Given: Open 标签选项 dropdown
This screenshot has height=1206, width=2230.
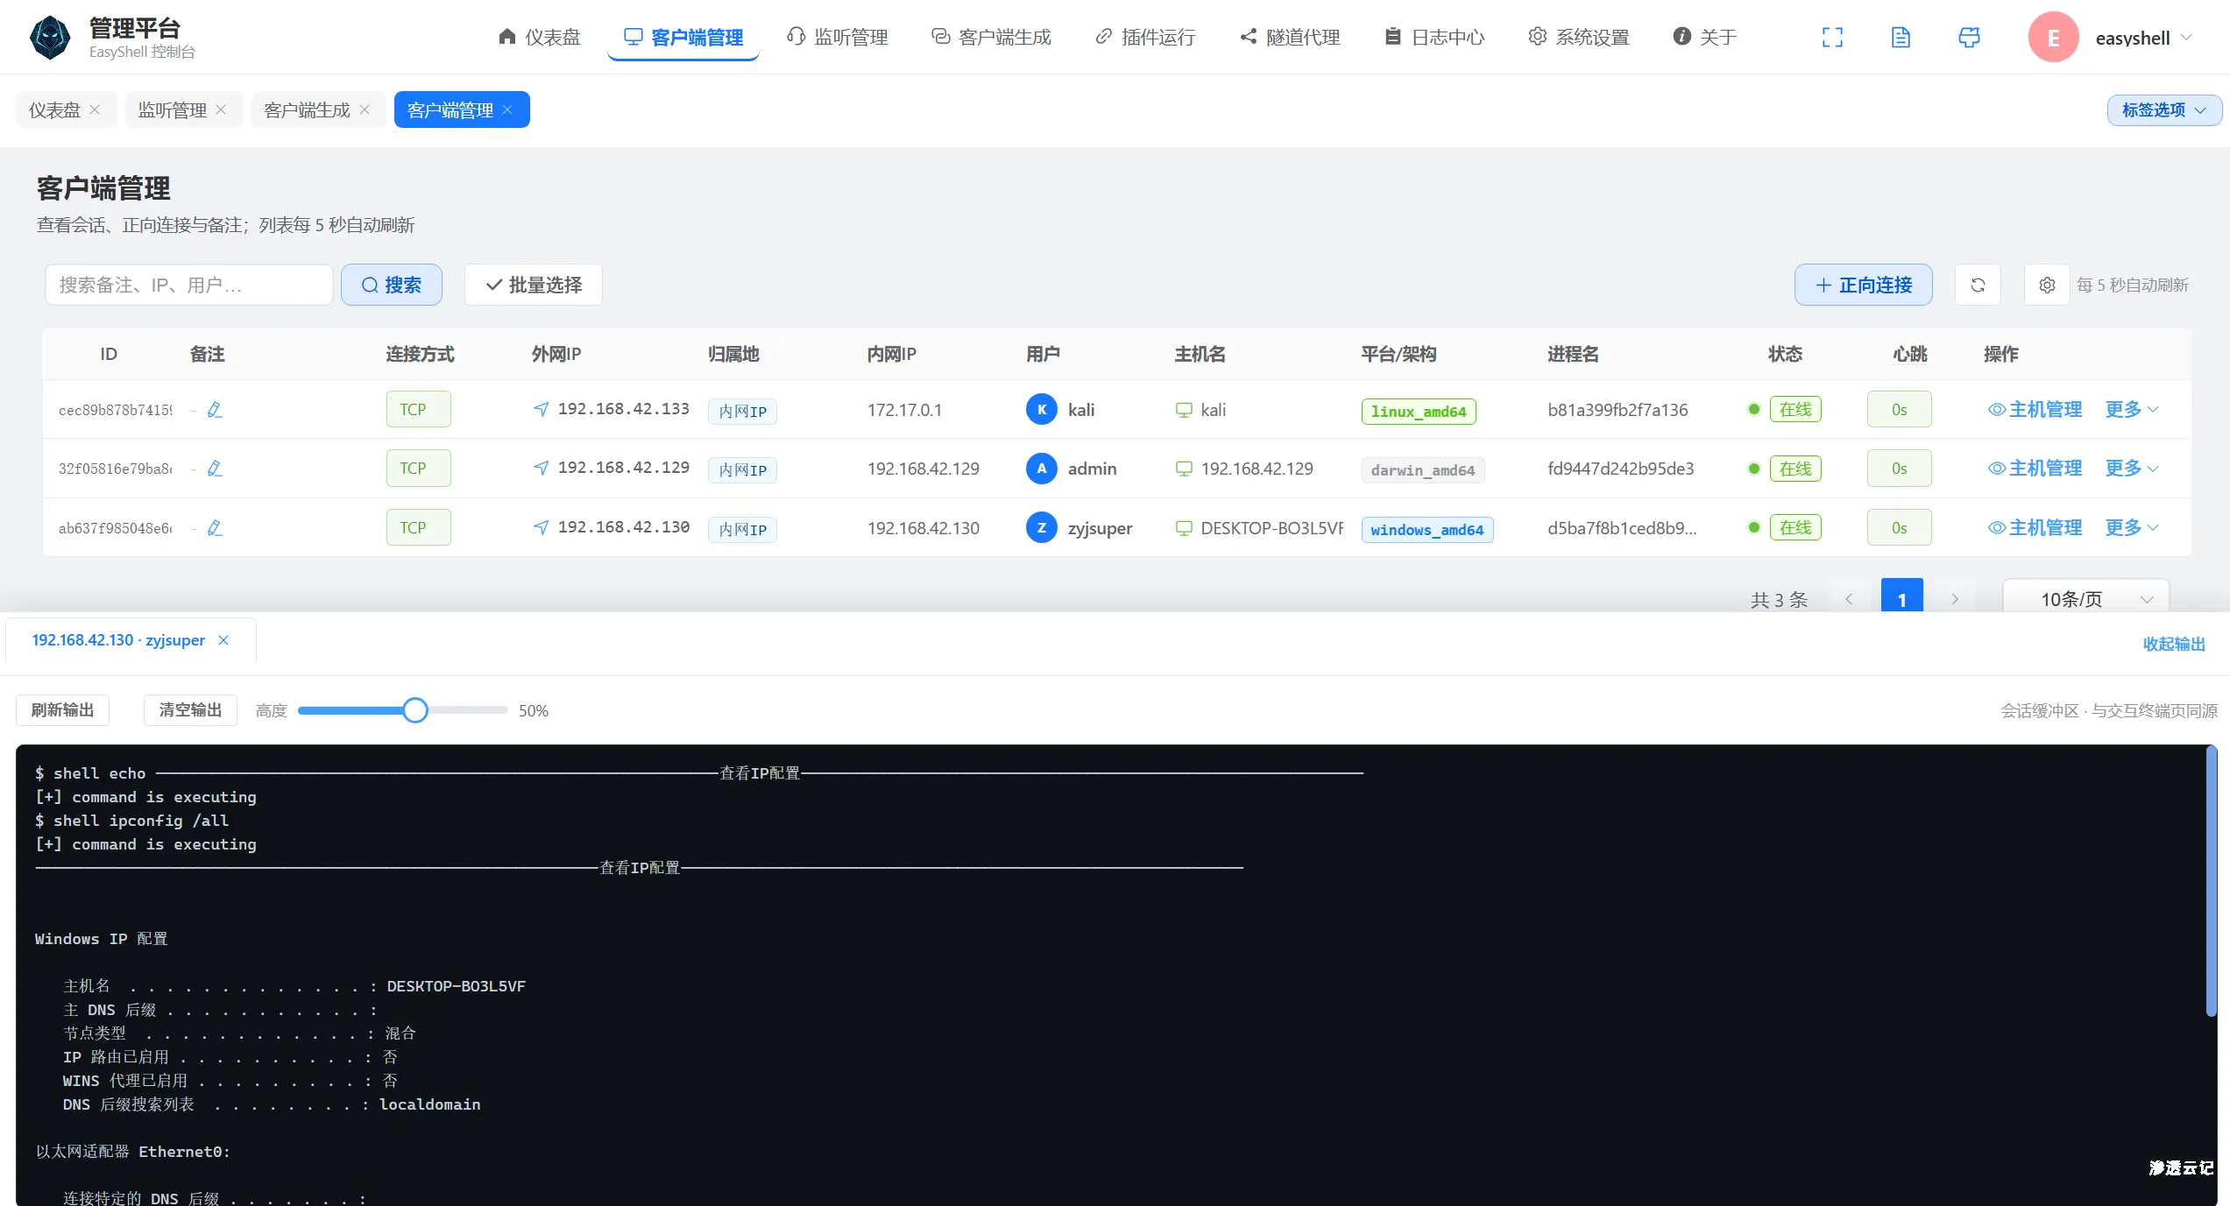Looking at the screenshot, I should (2164, 110).
